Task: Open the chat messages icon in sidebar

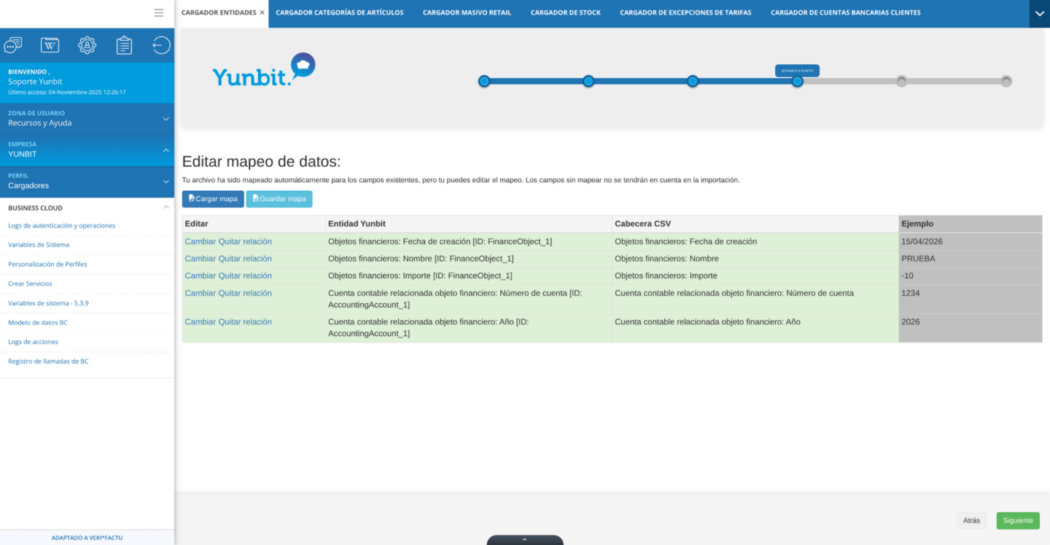Action: [13, 45]
